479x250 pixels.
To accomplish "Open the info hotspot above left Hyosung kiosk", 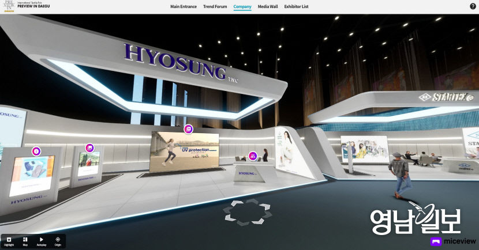I will 36,151.
